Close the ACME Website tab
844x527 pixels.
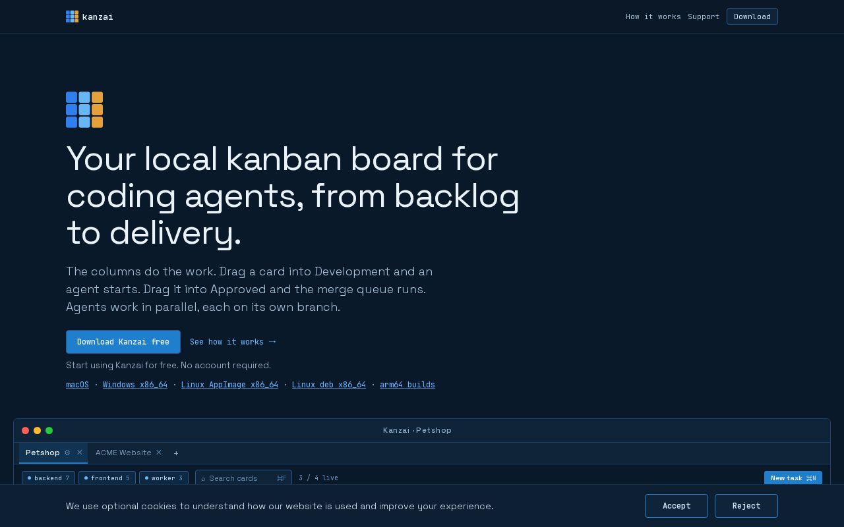[159, 453]
